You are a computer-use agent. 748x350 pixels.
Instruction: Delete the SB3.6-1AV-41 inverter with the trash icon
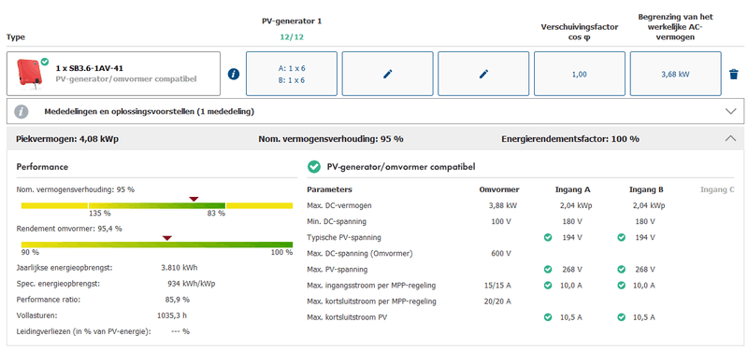click(734, 74)
